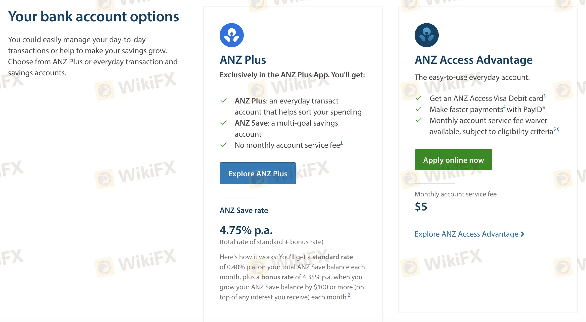Click the chevron arrow after Explore ANZ Access Advantage
Viewport: 586px width, 322px height.
[x=522, y=234]
